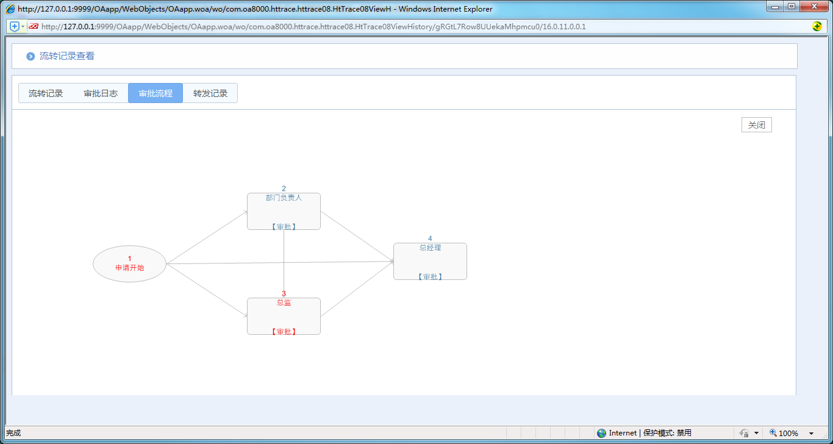This screenshot has height=444, width=833.
Task: Click the yellow-green plus icon in address bar
Action: coord(817,26)
